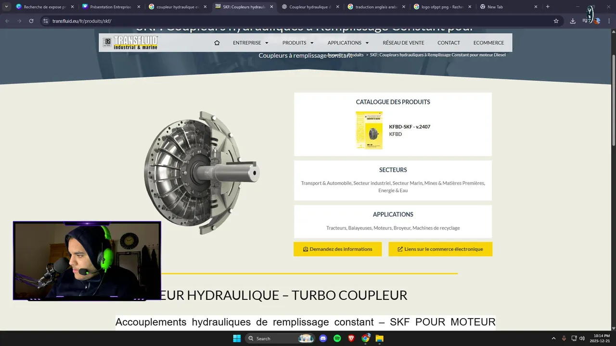Open Discord from the taskbar
The width and height of the screenshot is (616, 346).
323,338
